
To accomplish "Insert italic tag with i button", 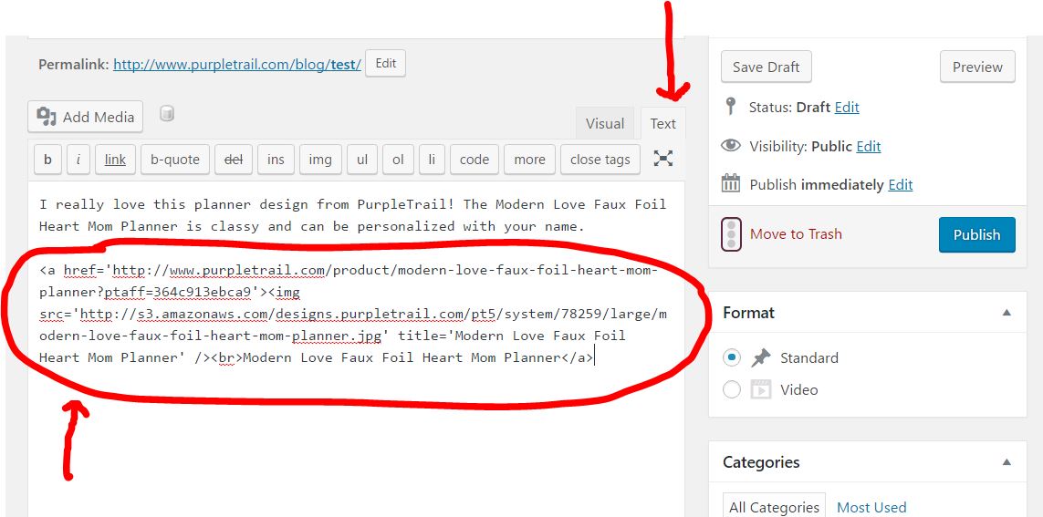I will tap(78, 160).
